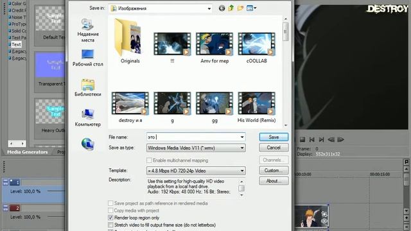Step to next frame in preview
Image resolution: width=411 pixels, height=231 pixels.
(x=340, y=140)
